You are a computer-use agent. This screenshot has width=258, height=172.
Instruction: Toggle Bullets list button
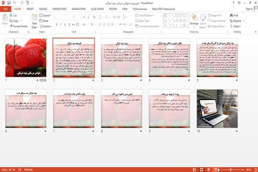100,17
